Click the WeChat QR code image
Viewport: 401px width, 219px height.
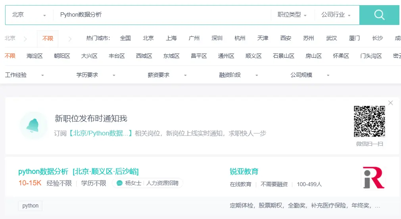click(x=369, y=122)
